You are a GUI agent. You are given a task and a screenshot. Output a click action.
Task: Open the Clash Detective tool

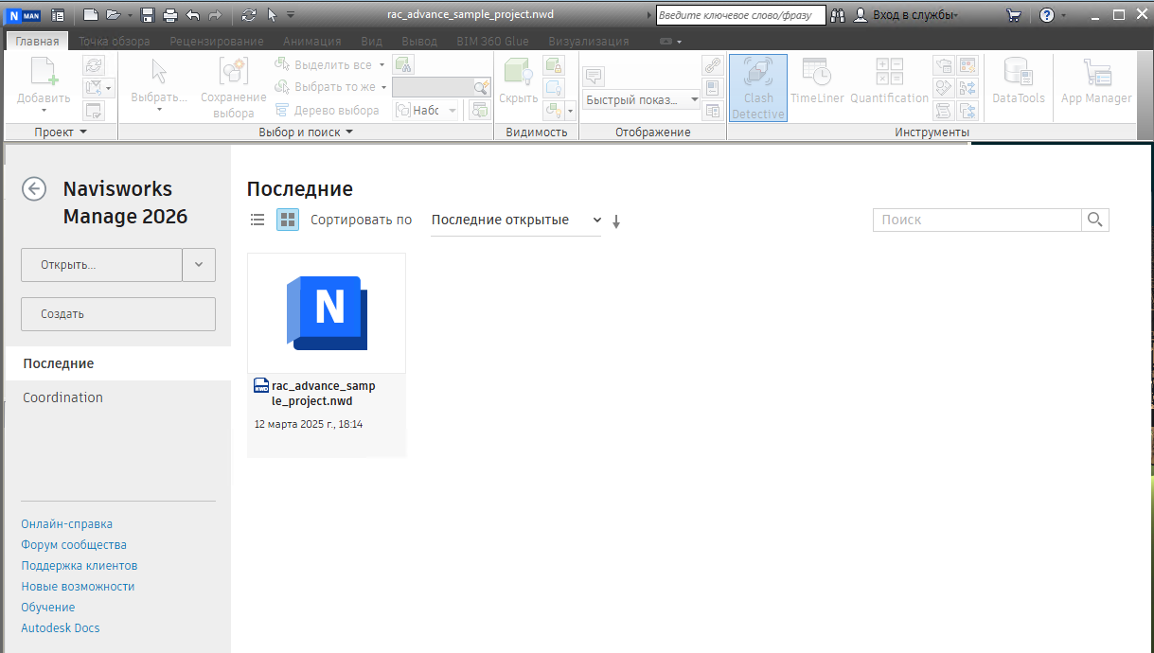757,88
